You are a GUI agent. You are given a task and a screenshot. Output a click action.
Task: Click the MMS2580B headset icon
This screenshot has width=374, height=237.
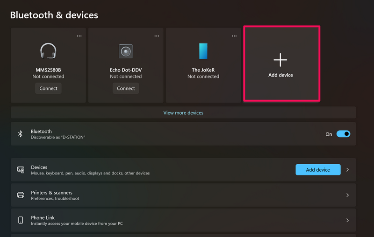click(x=48, y=50)
